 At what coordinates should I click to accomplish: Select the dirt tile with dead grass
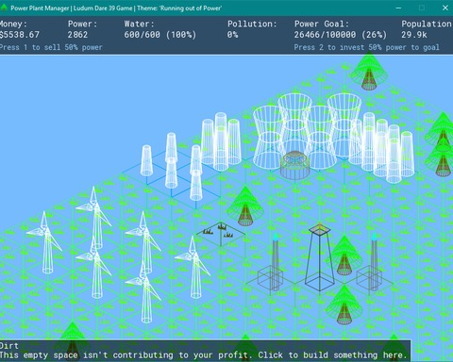[x=221, y=234]
